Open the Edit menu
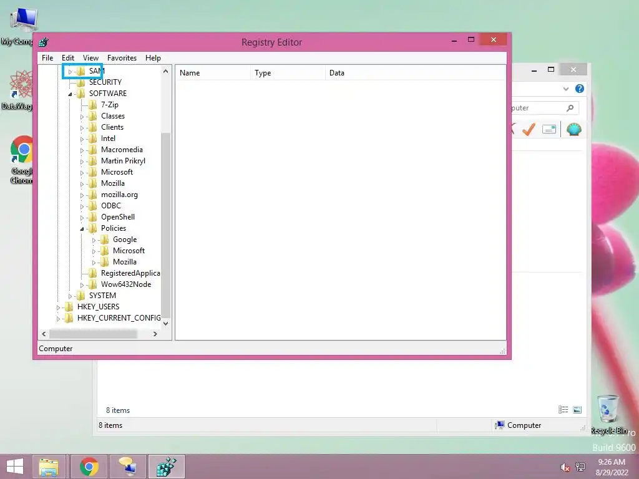Screen dimensions: 639x479 point(67,58)
